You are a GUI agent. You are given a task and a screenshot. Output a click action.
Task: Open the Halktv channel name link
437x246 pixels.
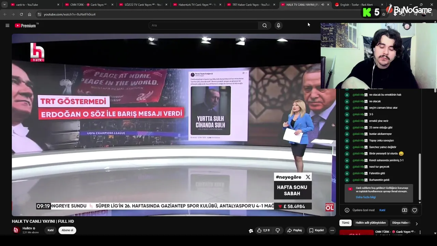click(27, 228)
